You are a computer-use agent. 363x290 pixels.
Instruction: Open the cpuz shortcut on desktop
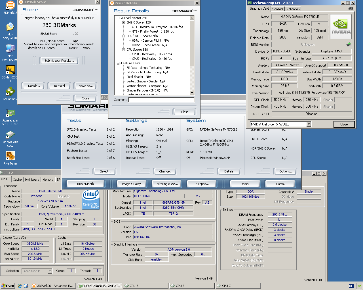10,138
